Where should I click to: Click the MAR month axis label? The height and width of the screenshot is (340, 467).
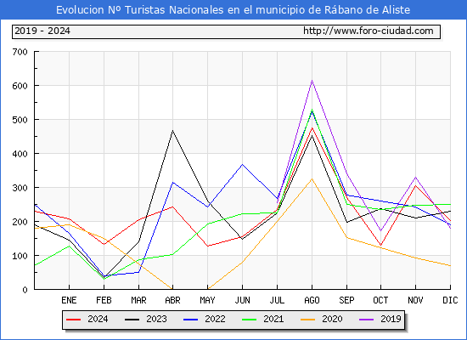click(x=138, y=300)
